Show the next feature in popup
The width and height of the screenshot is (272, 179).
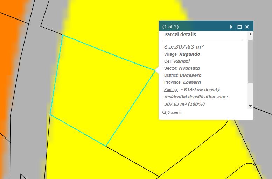[x=231, y=27]
